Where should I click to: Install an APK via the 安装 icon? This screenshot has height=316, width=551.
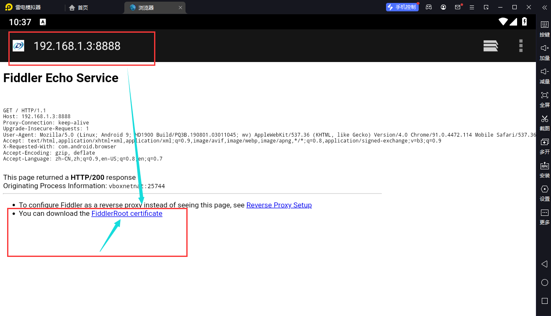(544, 169)
